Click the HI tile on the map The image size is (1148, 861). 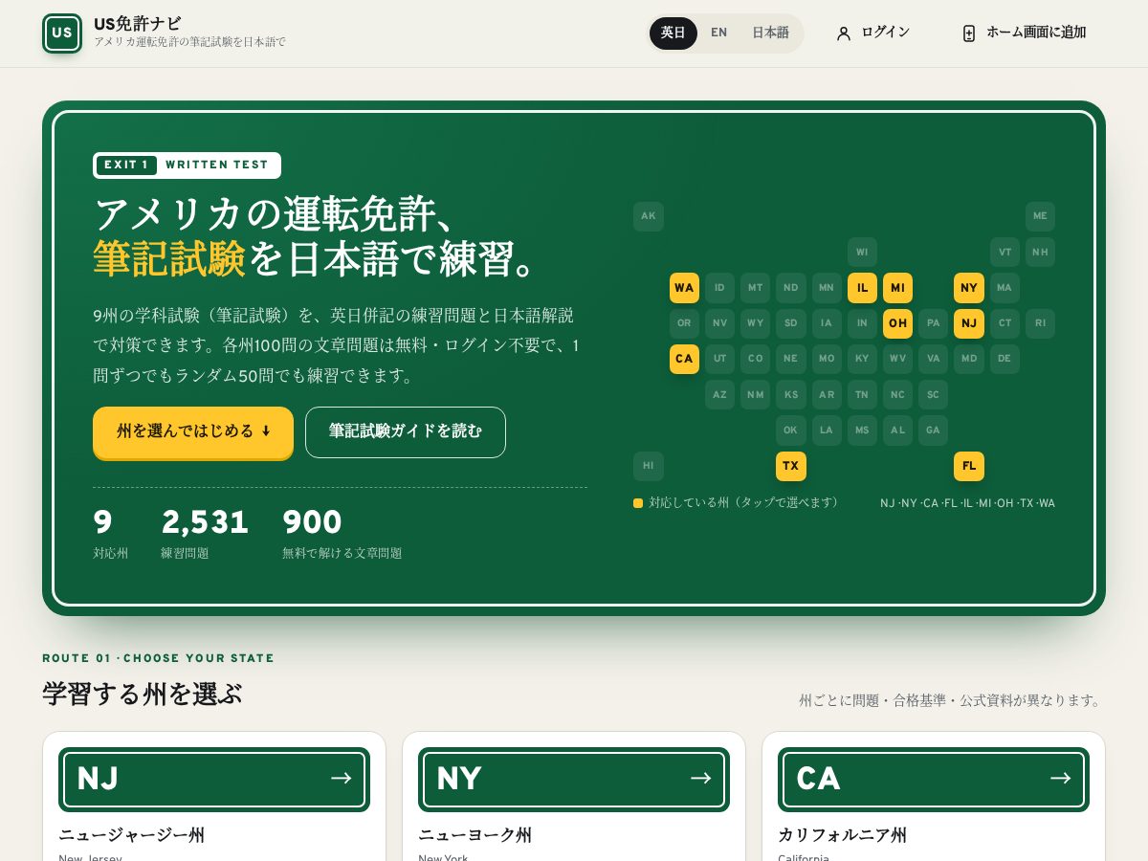649,467
